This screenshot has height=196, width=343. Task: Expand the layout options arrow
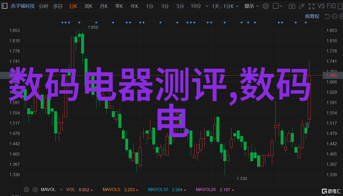(x=281, y=6)
